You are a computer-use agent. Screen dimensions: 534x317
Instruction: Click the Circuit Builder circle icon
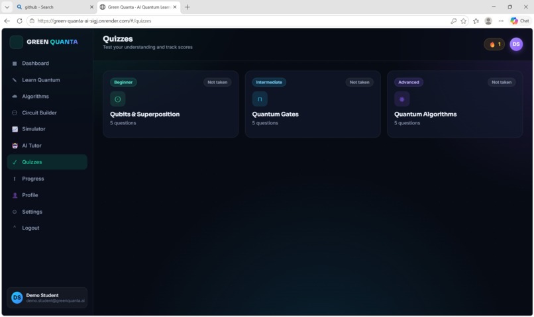(x=15, y=113)
